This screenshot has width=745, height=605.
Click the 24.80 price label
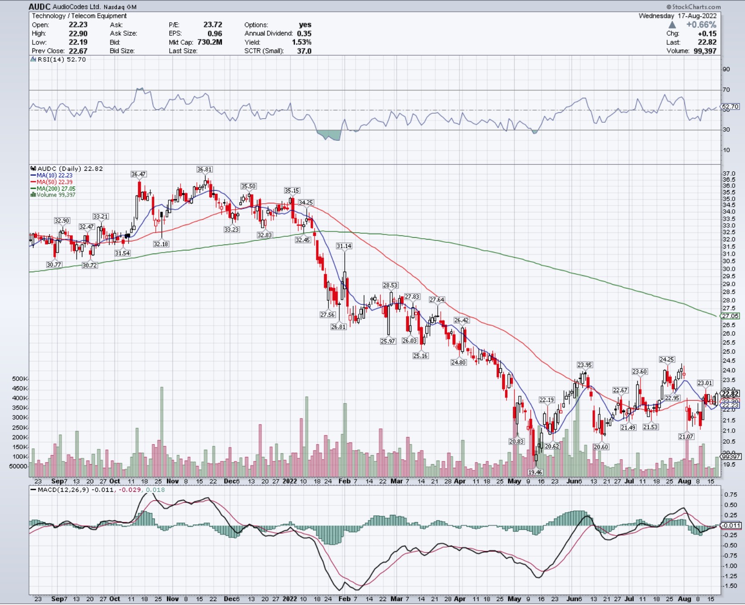458,362
